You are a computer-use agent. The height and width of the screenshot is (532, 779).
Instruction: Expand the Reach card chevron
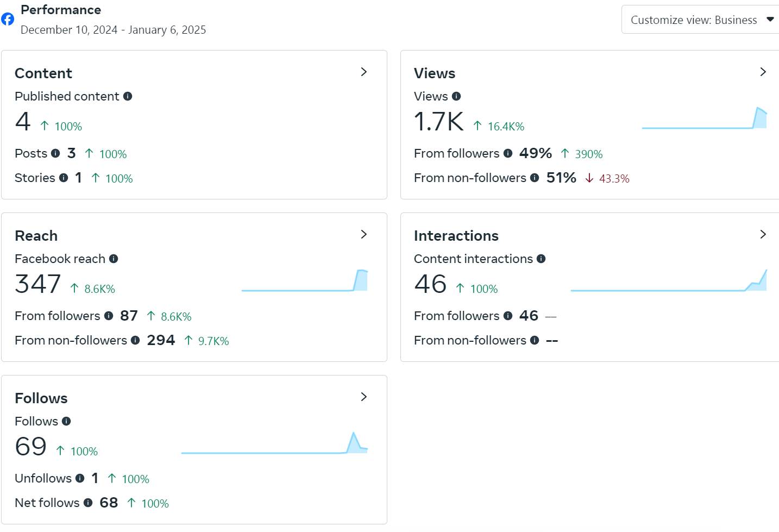(364, 234)
